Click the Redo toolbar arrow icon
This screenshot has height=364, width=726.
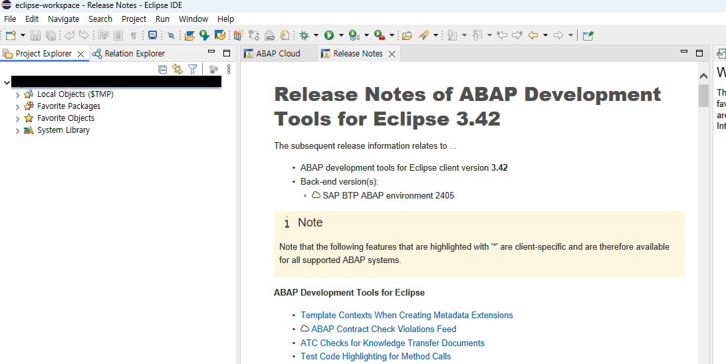coord(84,35)
